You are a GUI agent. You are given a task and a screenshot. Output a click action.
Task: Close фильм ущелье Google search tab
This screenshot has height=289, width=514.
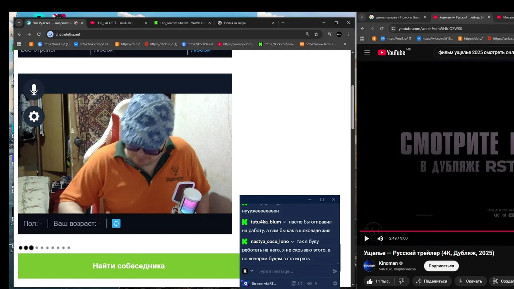[425, 17]
